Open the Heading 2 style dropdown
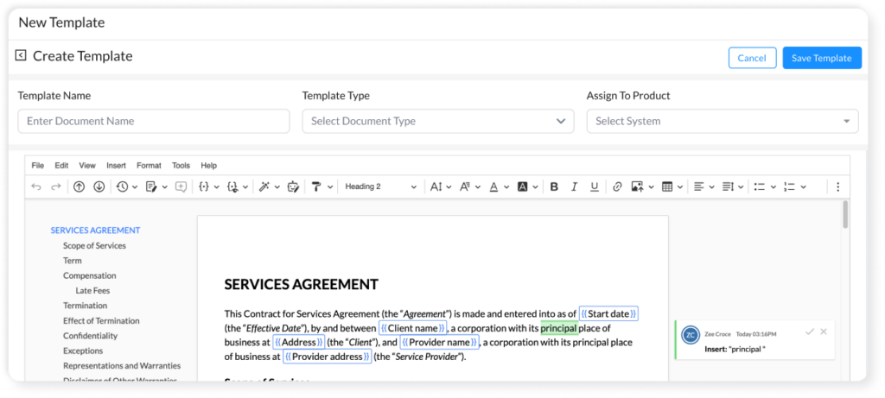 [x=380, y=186]
